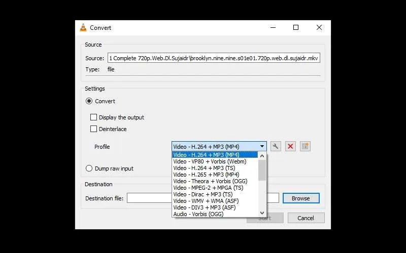Click the Browse button
The height and width of the screenshot is (253, 406).
[301, 198]
